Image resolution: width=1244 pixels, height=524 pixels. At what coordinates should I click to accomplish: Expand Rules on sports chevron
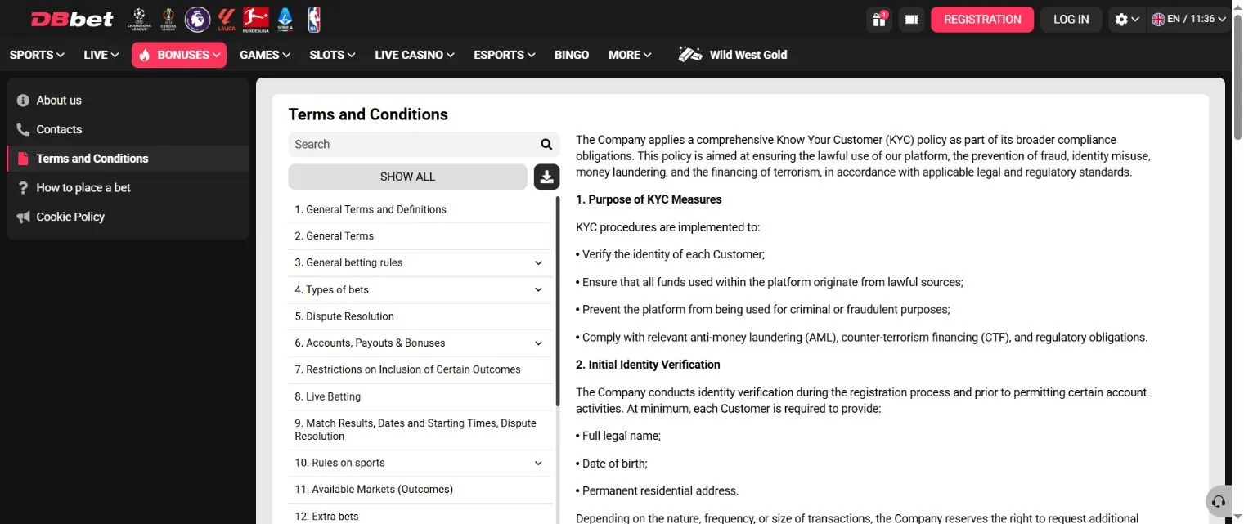(x=538, y=463)
